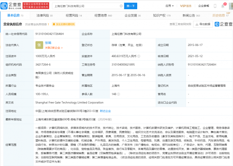Click the info icon beside 148 insured count
Viewport: 233px width, 166px height.
(x=118, y=94)
